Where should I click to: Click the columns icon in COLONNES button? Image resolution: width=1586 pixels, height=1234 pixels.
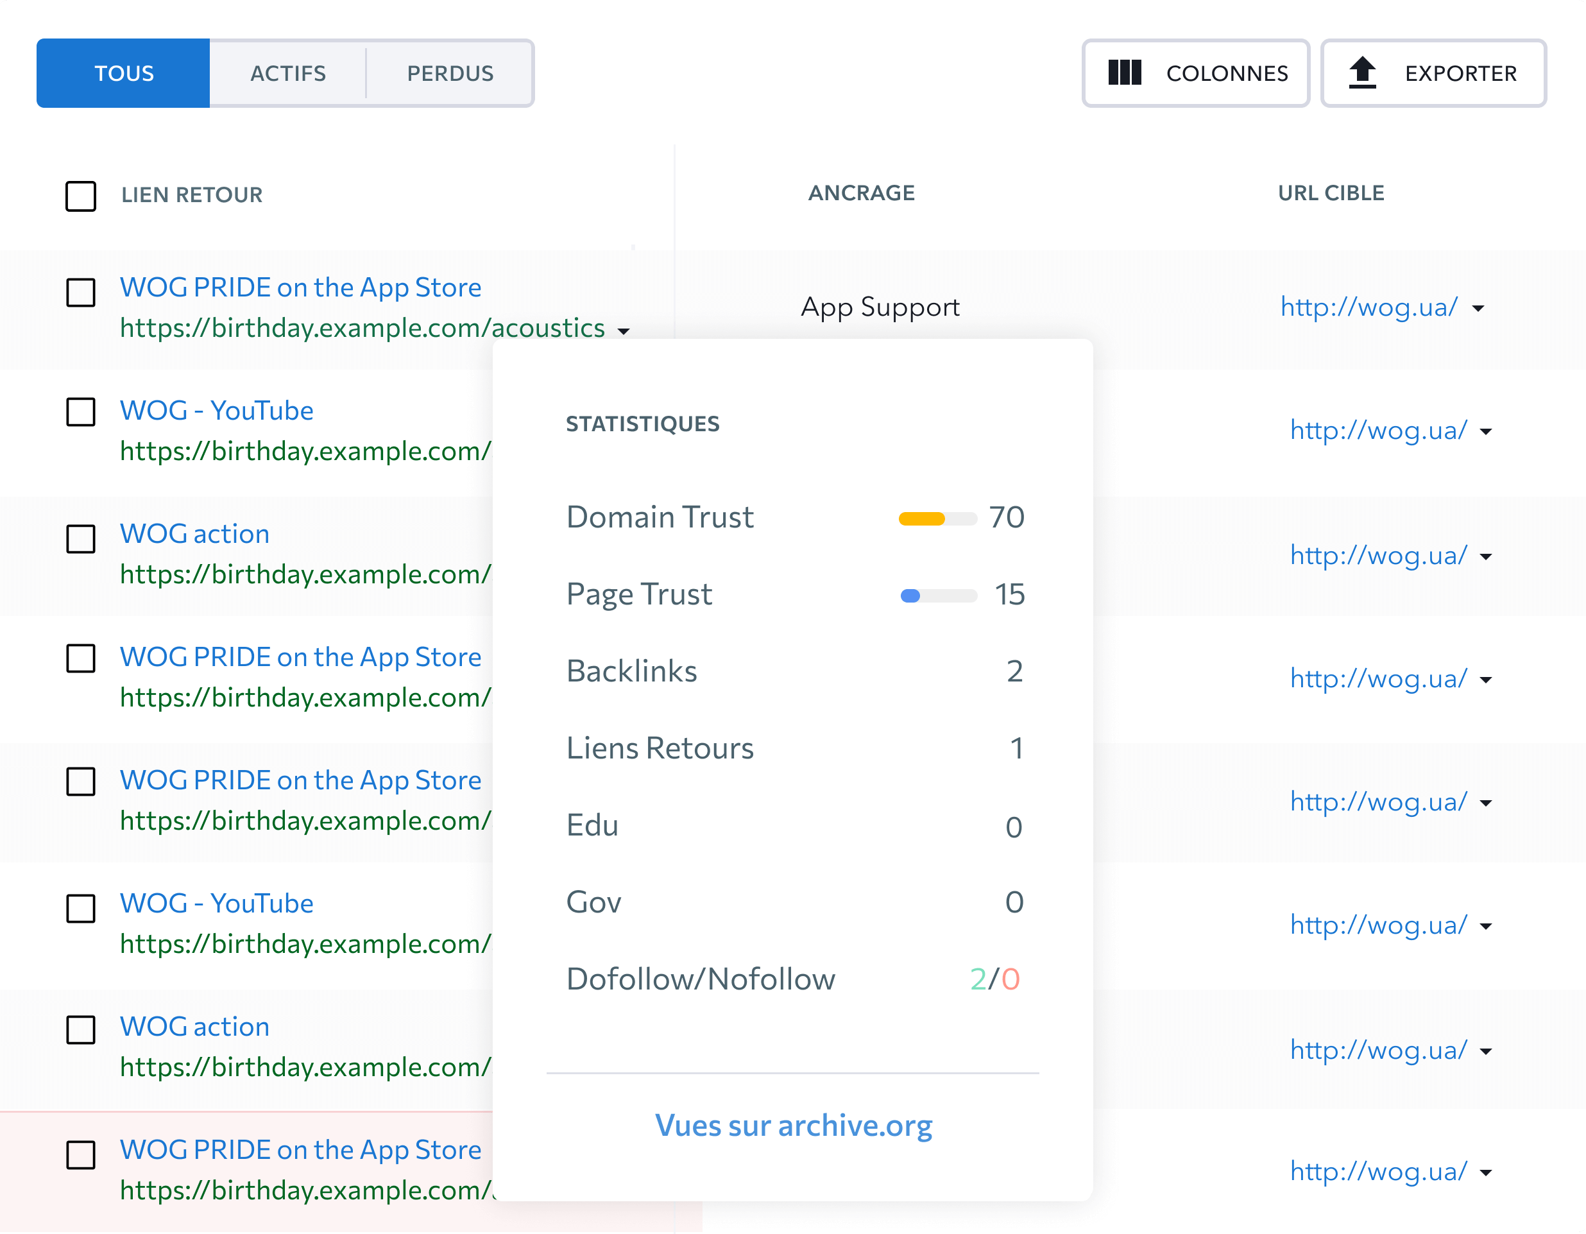click(1124, 73)
